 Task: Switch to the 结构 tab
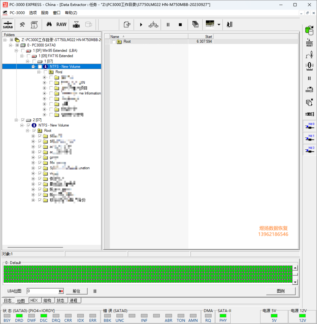(47, 301)
